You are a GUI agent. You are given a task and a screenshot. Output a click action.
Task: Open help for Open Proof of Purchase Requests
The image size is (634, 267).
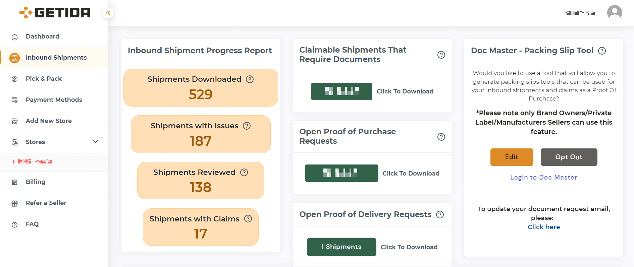pos(441,137)
